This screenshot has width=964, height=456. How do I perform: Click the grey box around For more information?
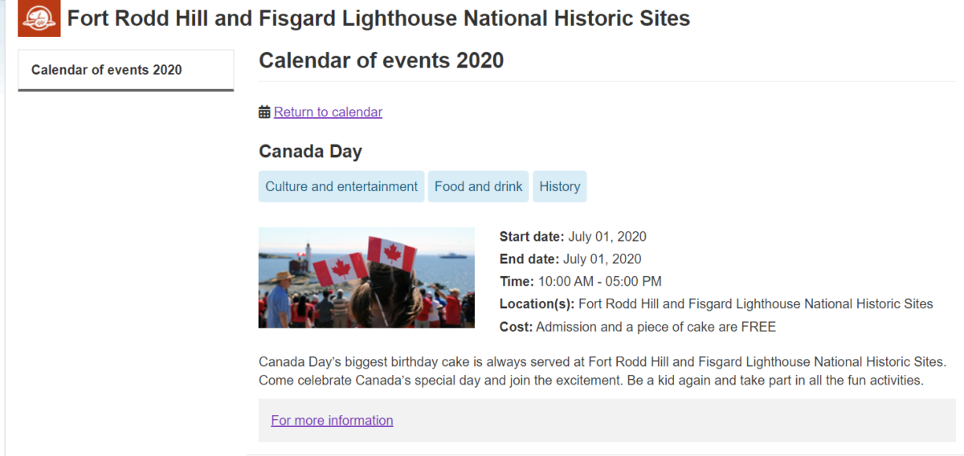pos(607,421)
